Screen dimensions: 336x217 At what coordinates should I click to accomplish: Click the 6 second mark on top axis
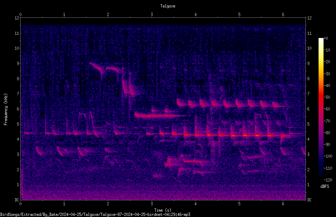tap(283, 15)
